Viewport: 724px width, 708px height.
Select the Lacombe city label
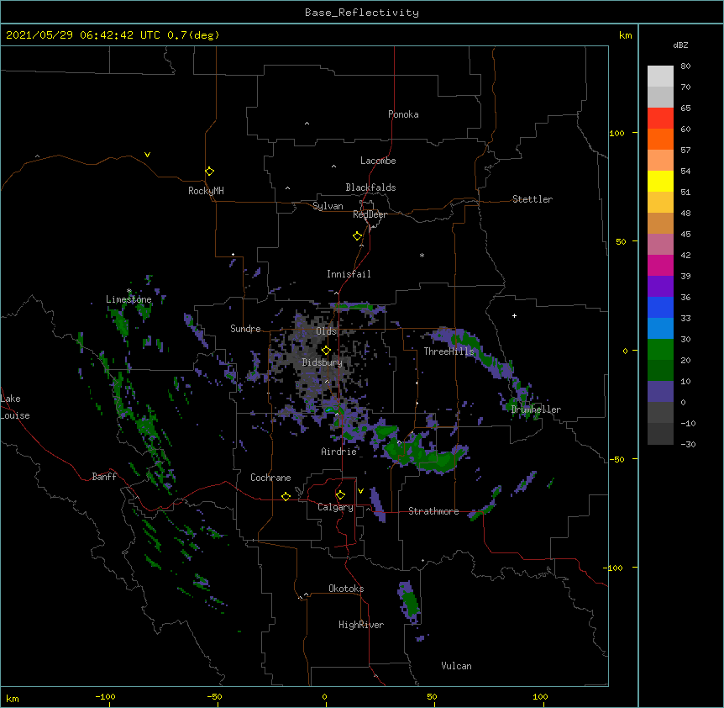pos(378,161)
